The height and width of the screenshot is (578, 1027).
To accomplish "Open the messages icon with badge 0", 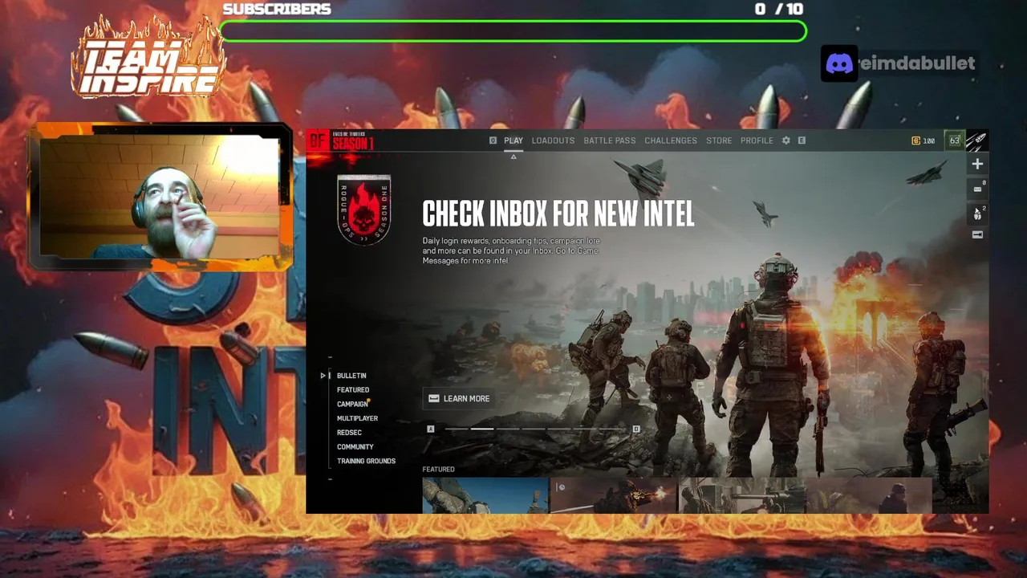I will pyautogui.click(x=977, y=189).
